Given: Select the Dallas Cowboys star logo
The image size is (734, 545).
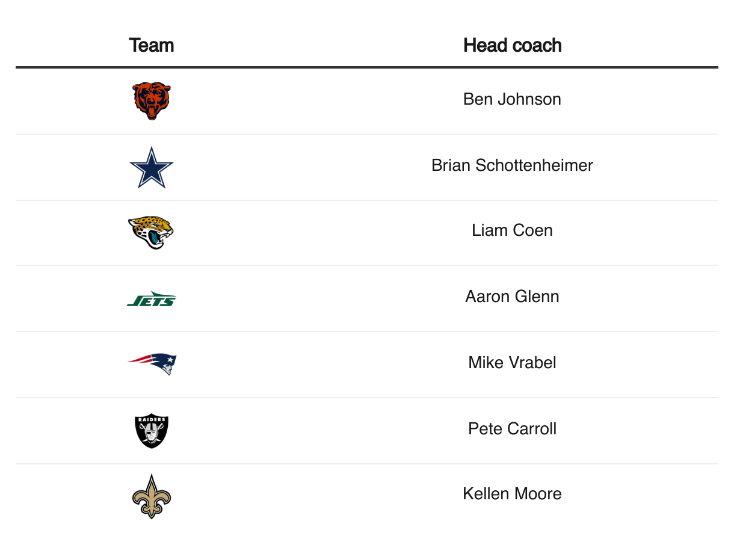Looking at the screenshot, I should pos(152,167).
